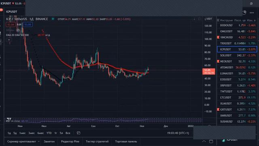Select the 5д time range
This screenshot has width=259, height=146.
pyautogui.click(x=15, y=133)
